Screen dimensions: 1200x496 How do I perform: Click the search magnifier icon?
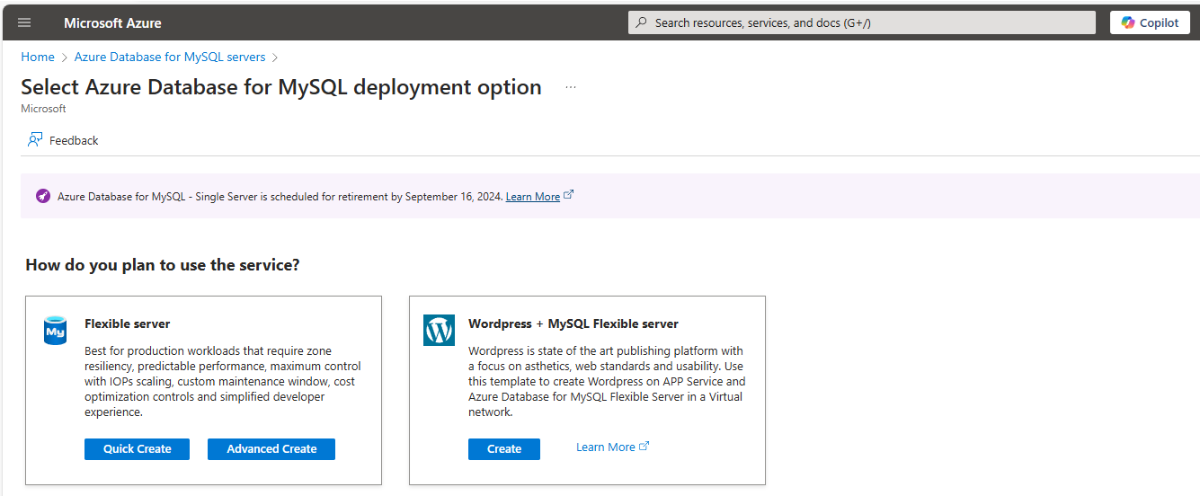point(642,22)
